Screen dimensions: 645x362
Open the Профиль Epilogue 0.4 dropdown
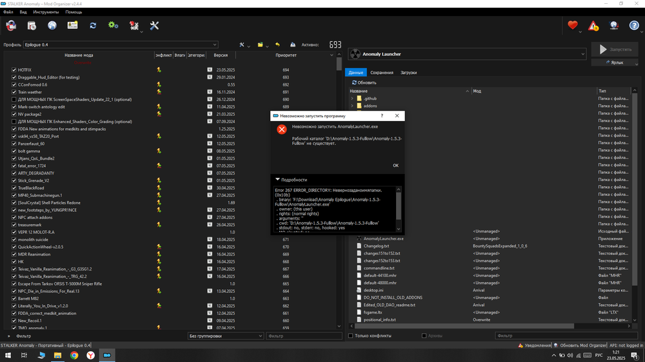120,45
